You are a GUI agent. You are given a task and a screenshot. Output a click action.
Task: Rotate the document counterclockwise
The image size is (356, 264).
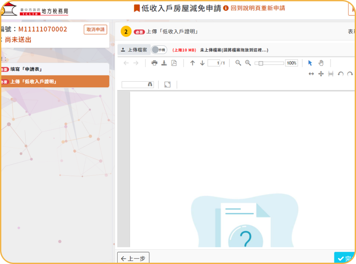340,74
